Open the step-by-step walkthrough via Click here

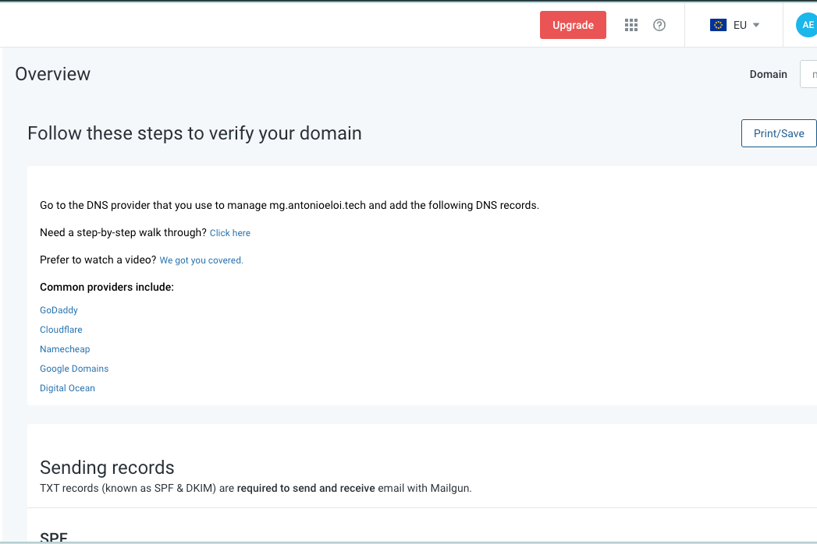point(229,232)
